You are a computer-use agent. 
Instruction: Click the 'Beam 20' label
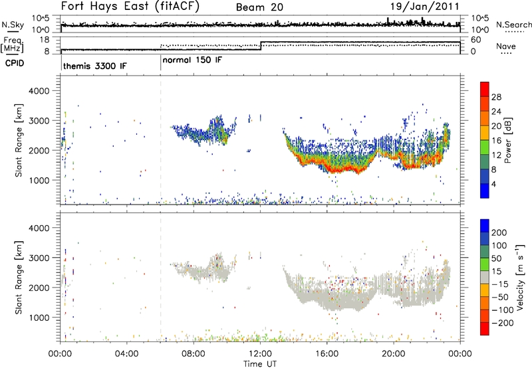point(259,7)
